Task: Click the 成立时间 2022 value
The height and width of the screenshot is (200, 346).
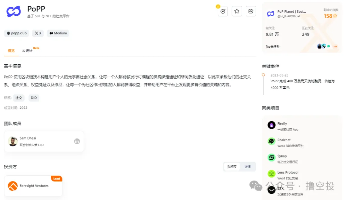Action: 23,108
